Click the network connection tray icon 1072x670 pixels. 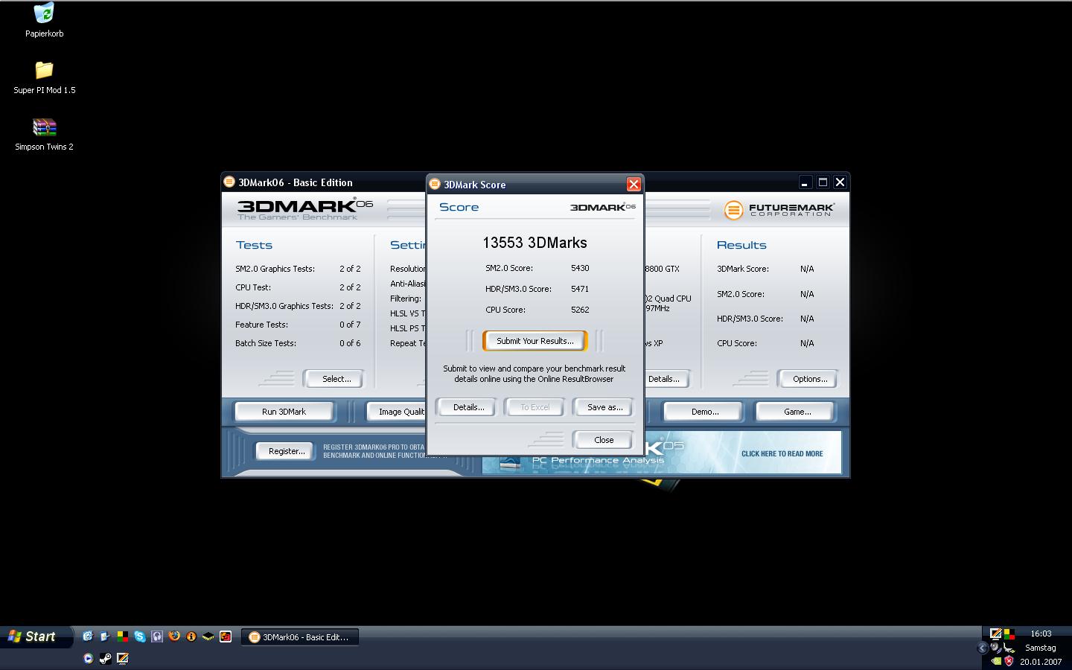pyautogui.click(x=1009, y=648)
